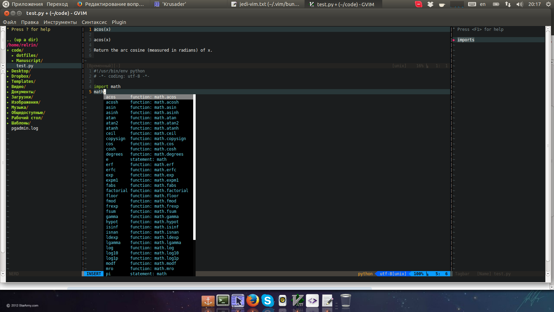The height and width of the screenshot is (312, 554).
Task: Click the 20:17 clock in the panel
Action: (x=534, y=4)
